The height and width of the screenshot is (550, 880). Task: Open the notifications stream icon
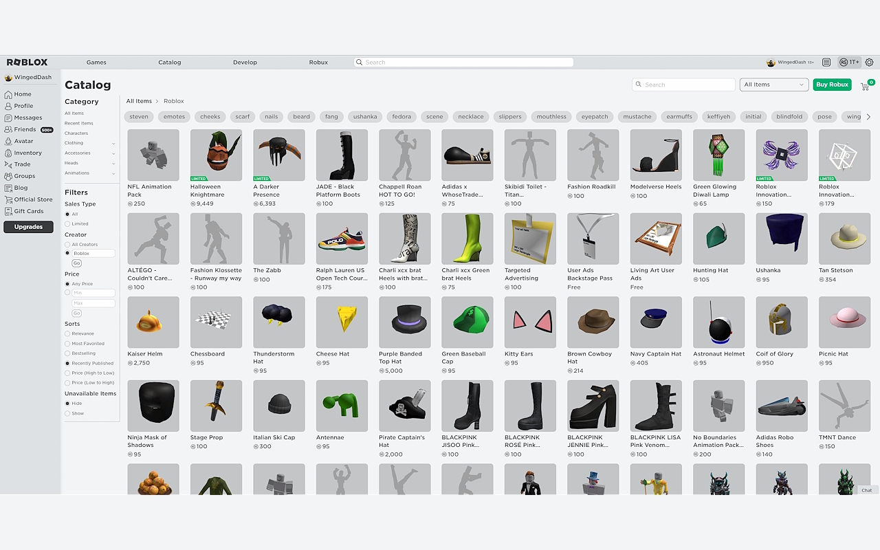pos(826,62)
